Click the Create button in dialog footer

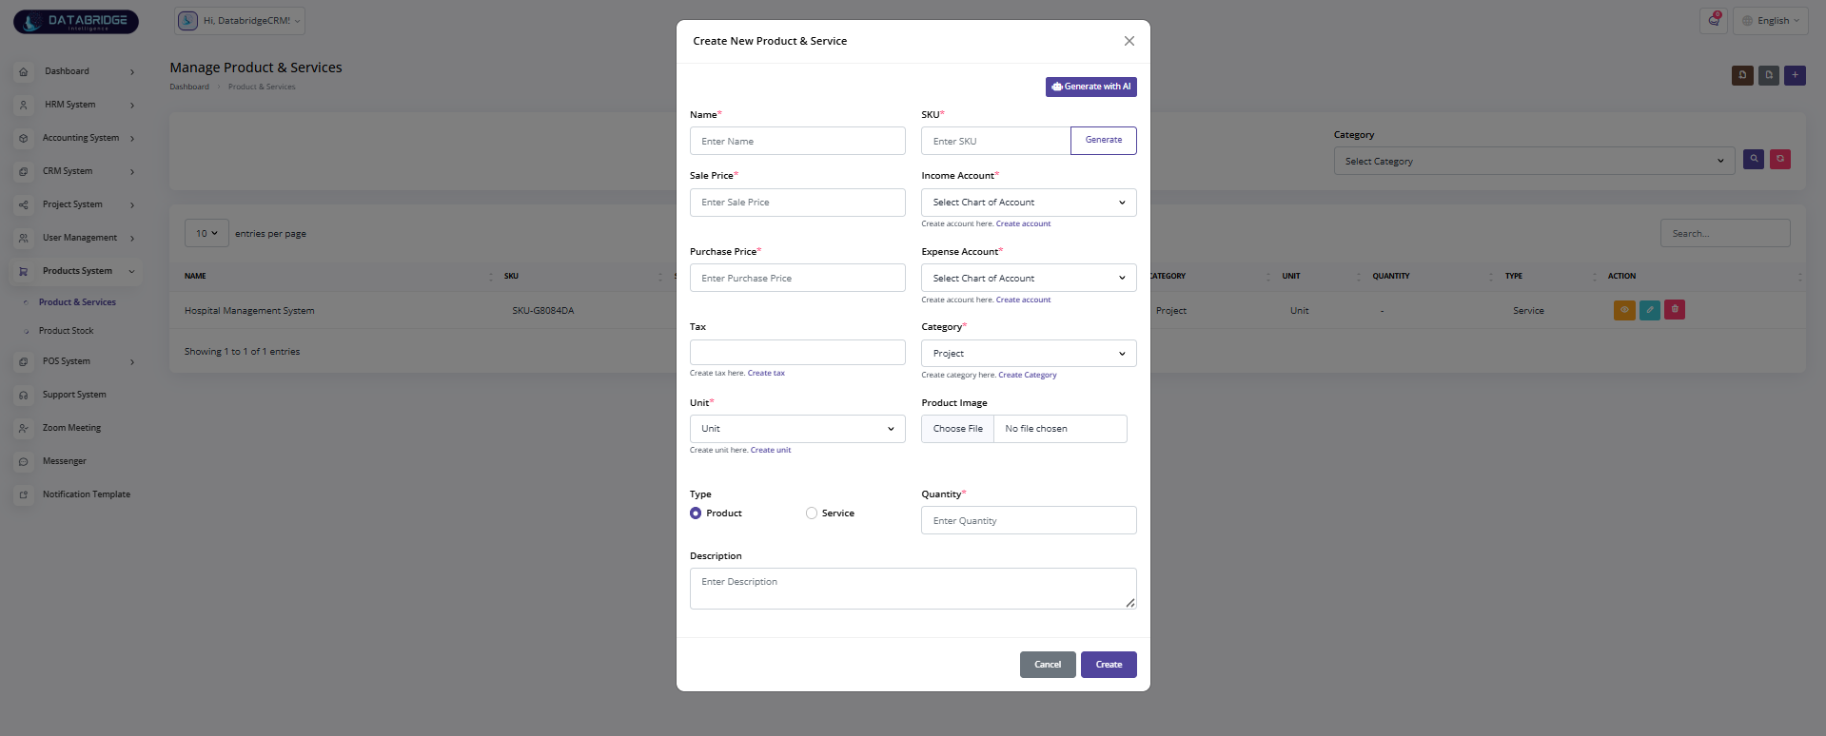pos(1109,665)
